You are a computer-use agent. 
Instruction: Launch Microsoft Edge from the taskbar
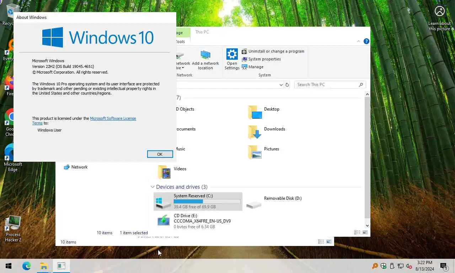point(26,266)
